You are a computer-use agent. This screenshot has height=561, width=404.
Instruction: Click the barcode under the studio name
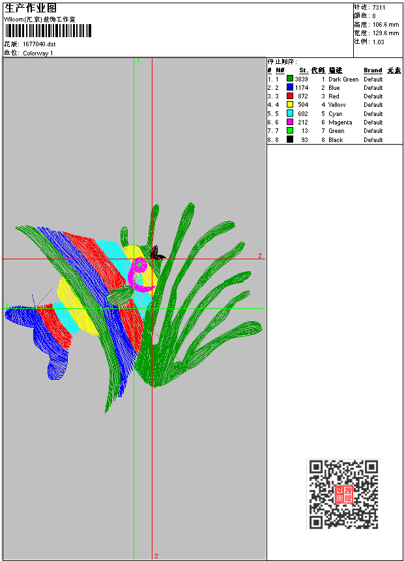coord(48,31)
